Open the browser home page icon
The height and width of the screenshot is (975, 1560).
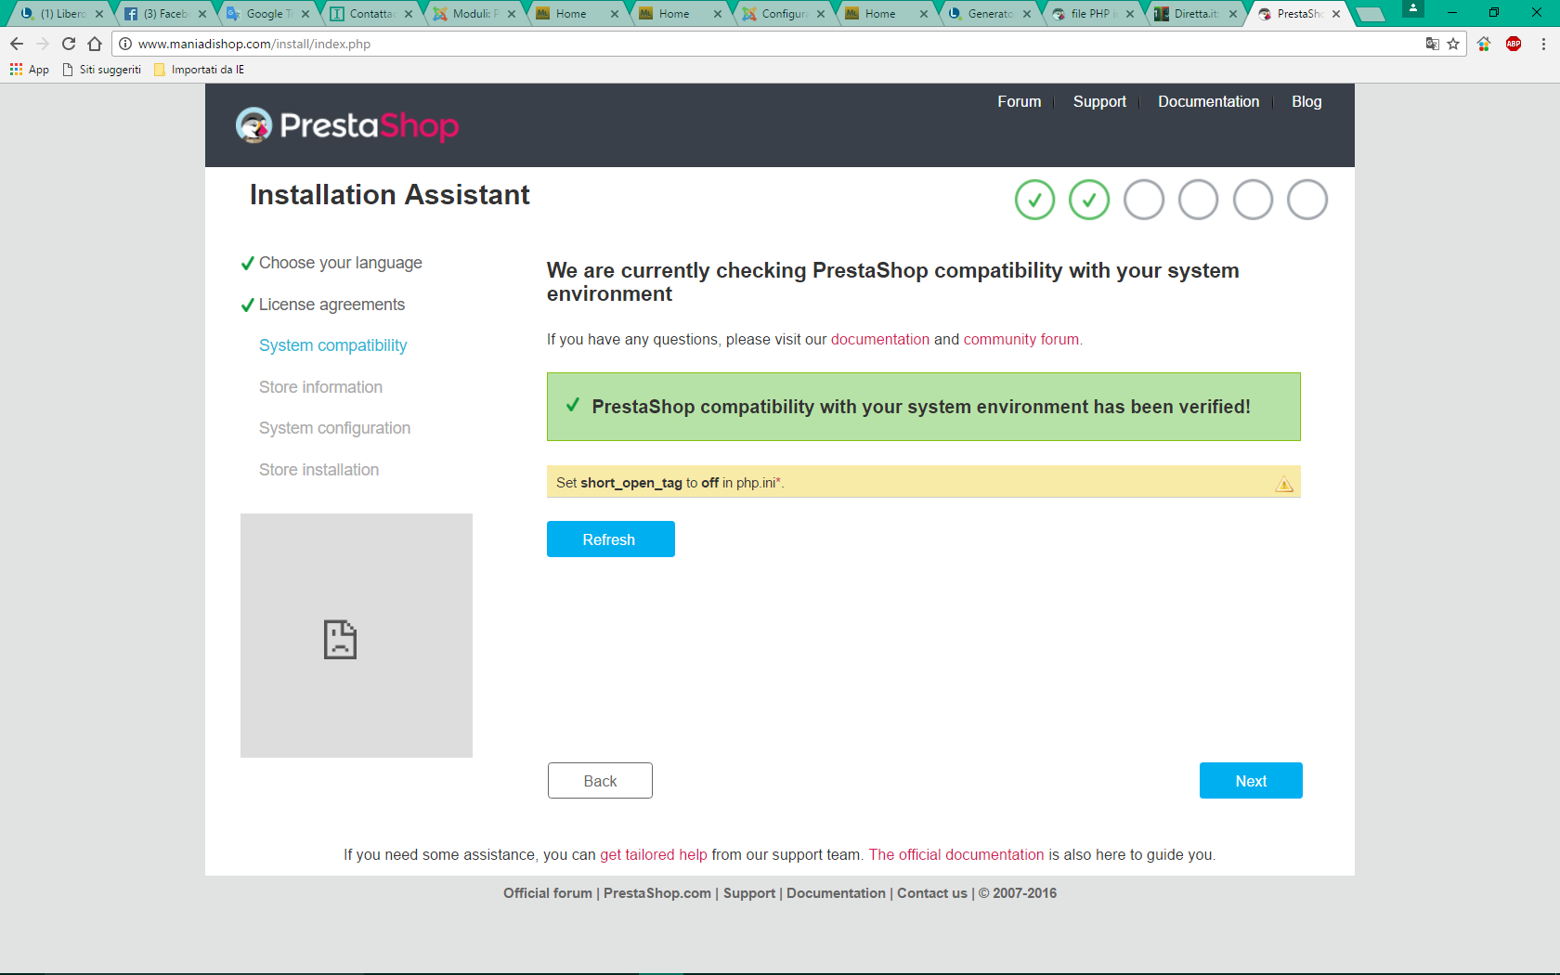coord(95,44)
